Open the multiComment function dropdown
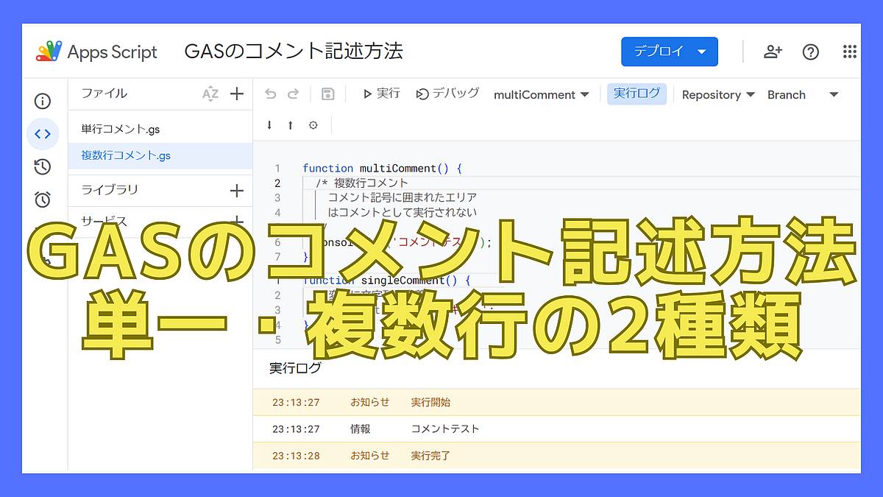Screen dimensions: 883x497 coord(542,94)
